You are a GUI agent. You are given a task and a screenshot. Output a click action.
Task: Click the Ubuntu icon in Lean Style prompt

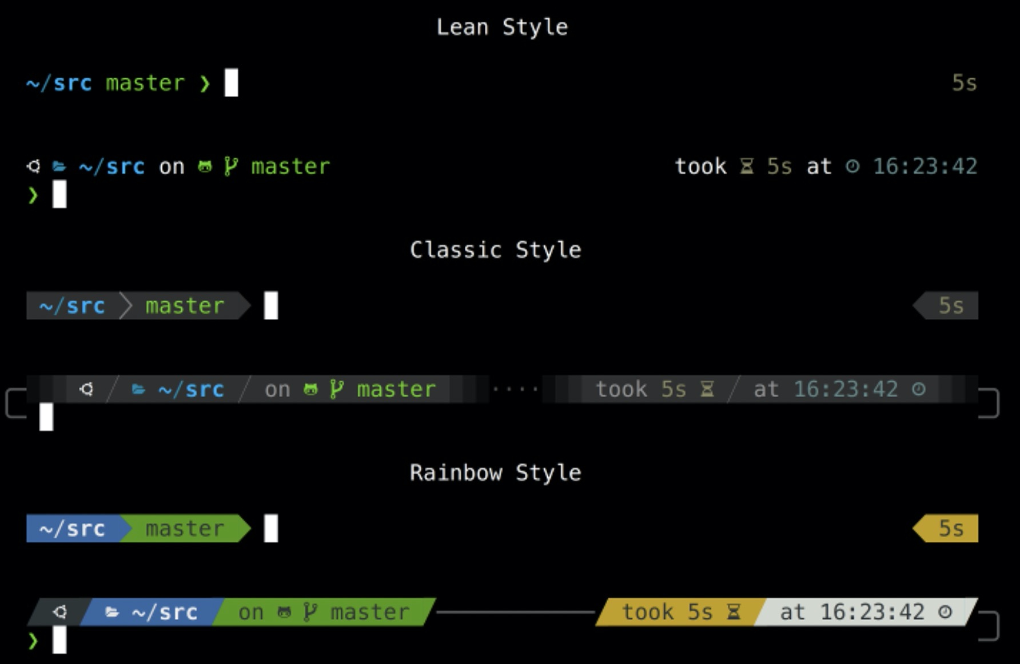coord(34,166)
